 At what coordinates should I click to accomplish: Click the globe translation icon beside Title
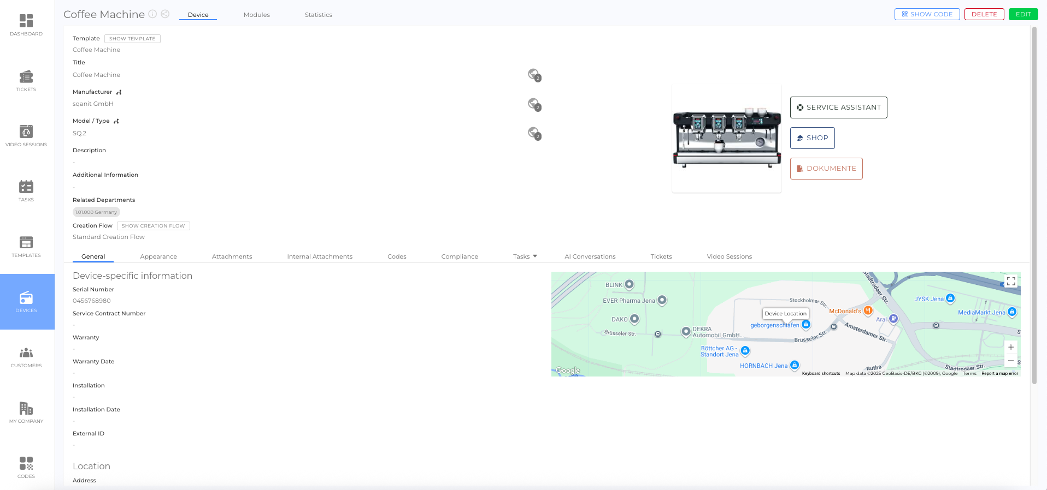click(x=534, y=75)
